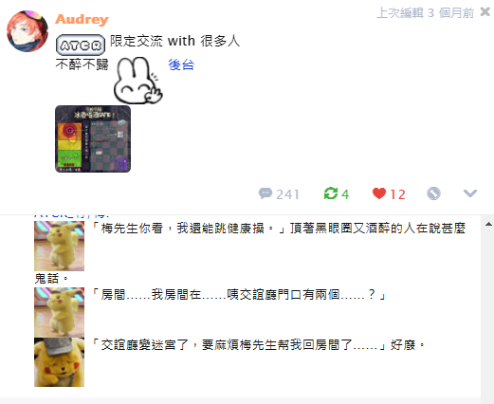Click the 241 reply count number
This screenshot has width=494, height=404.
pos(287,194)
